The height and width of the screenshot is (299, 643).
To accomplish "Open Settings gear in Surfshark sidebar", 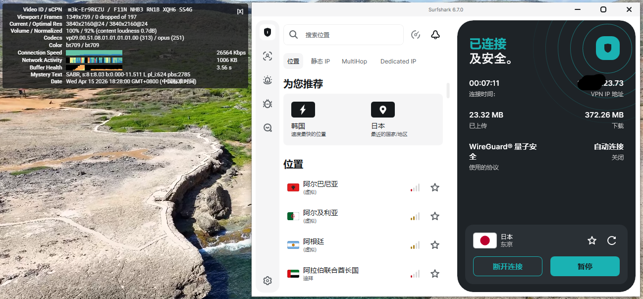I will tap(268, 281).
